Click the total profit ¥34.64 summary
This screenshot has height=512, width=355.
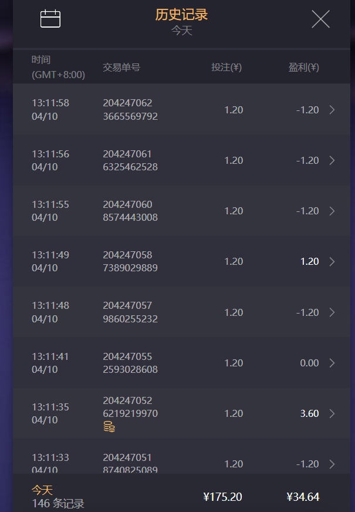tap(303, 497)
